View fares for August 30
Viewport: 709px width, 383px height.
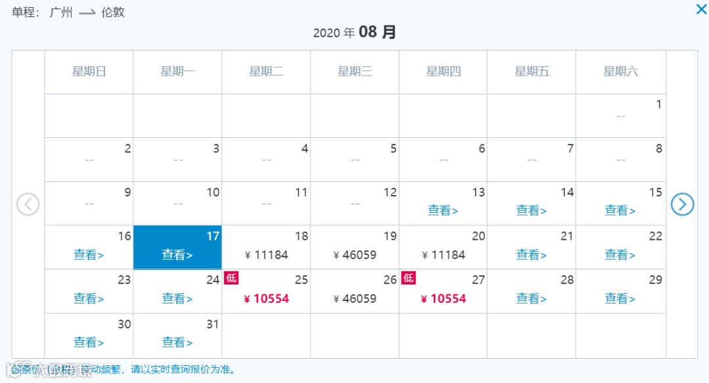tap(89, 343)
